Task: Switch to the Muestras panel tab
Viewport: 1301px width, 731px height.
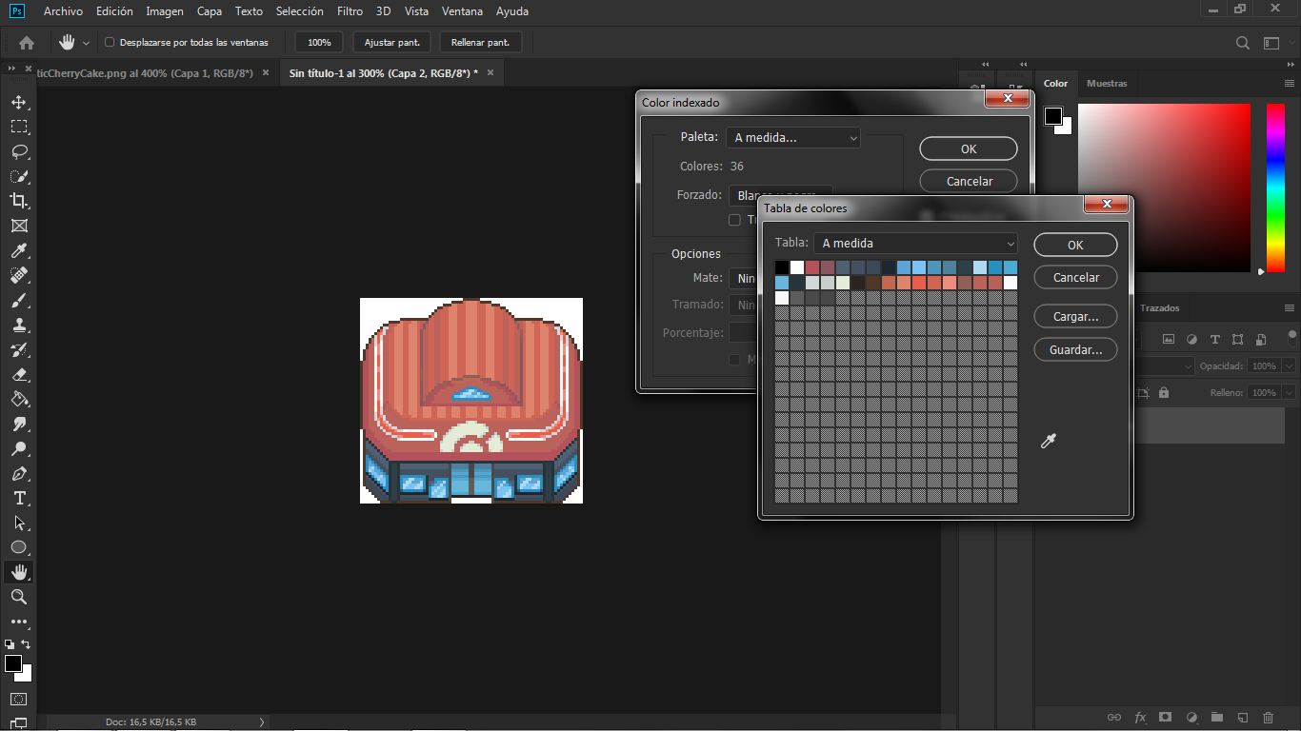Action: coord(1107,84)
